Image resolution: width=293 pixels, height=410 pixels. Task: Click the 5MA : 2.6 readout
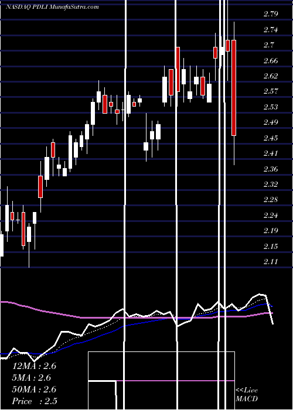32,378
